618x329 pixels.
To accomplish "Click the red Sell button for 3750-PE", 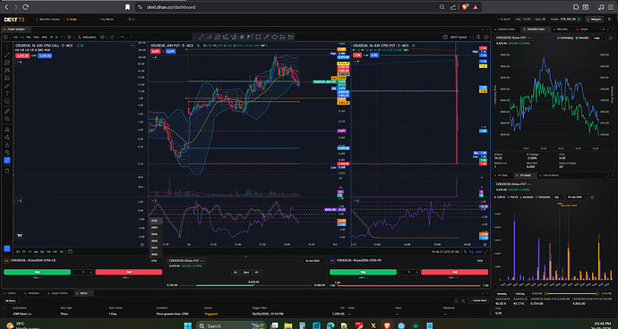I will pos(454,272).
